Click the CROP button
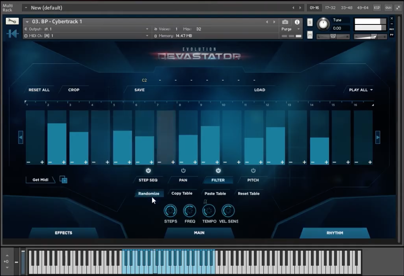404x276 pixels. pos(74,90)
